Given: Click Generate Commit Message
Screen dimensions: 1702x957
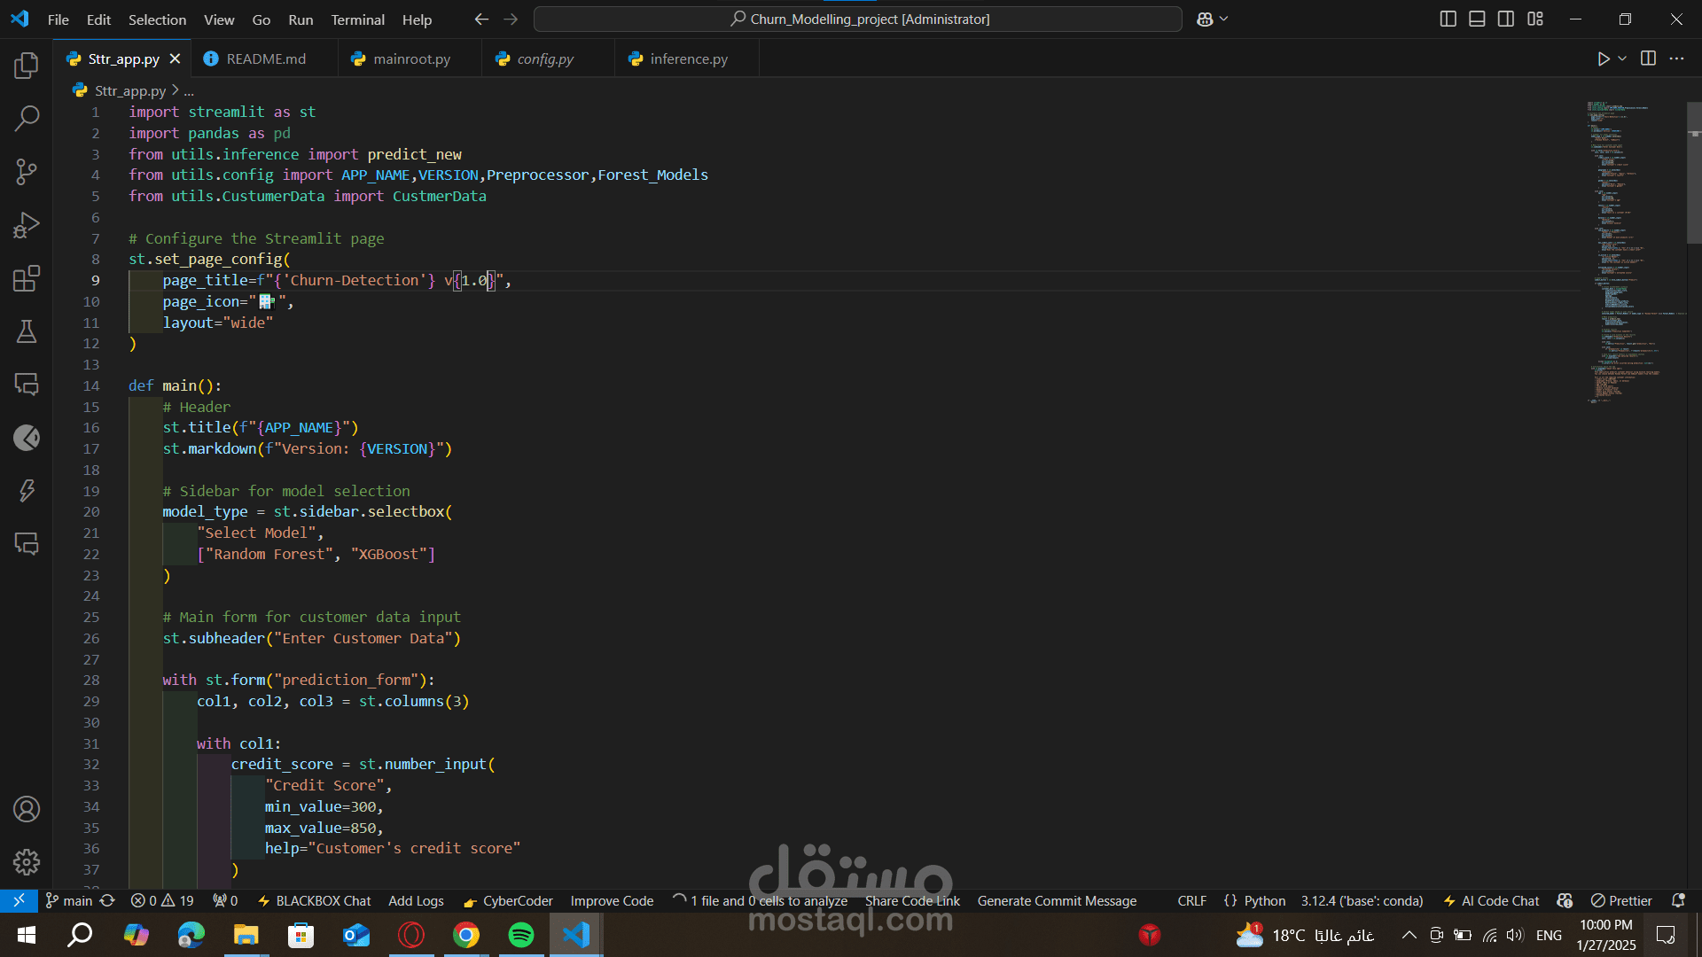Looking at the screenshot, I should [1057, 900].
